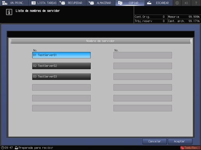201x150 pixels.
Task: Switch to the LISTA TAREAS tab
Action: click(43, 3)
